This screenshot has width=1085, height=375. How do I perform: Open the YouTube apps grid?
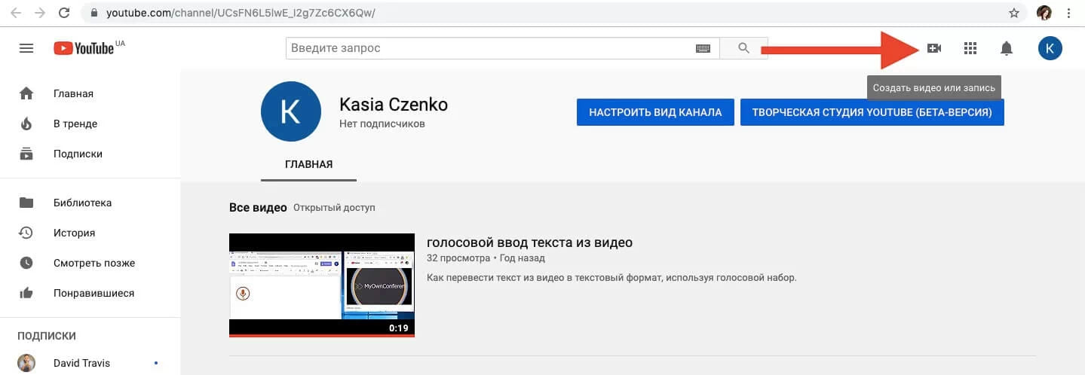point(970,48)
